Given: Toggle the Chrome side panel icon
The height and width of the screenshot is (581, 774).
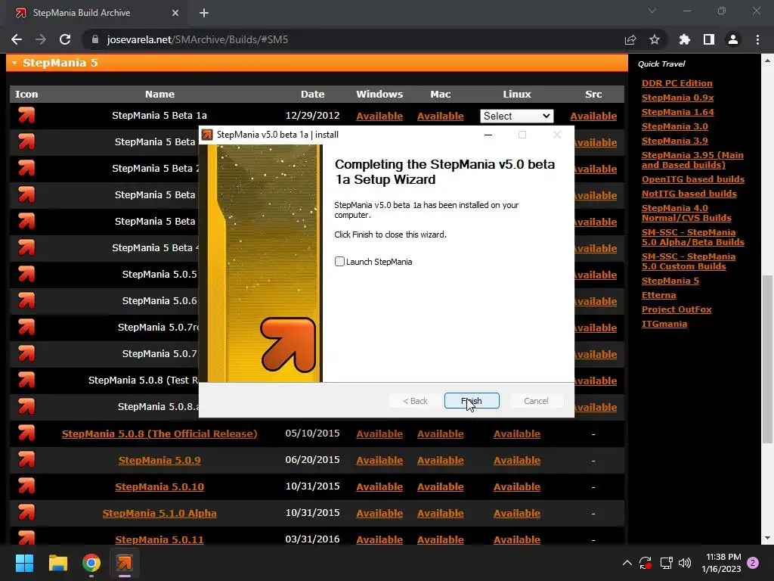Looking at the screenshot, I should (x=709, y=39).
